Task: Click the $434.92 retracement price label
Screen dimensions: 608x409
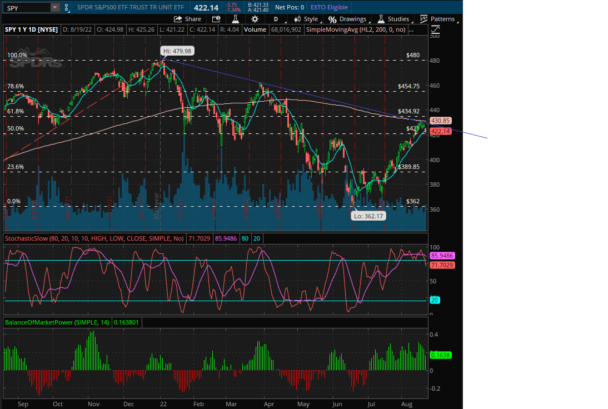Action: click(408, 111)
